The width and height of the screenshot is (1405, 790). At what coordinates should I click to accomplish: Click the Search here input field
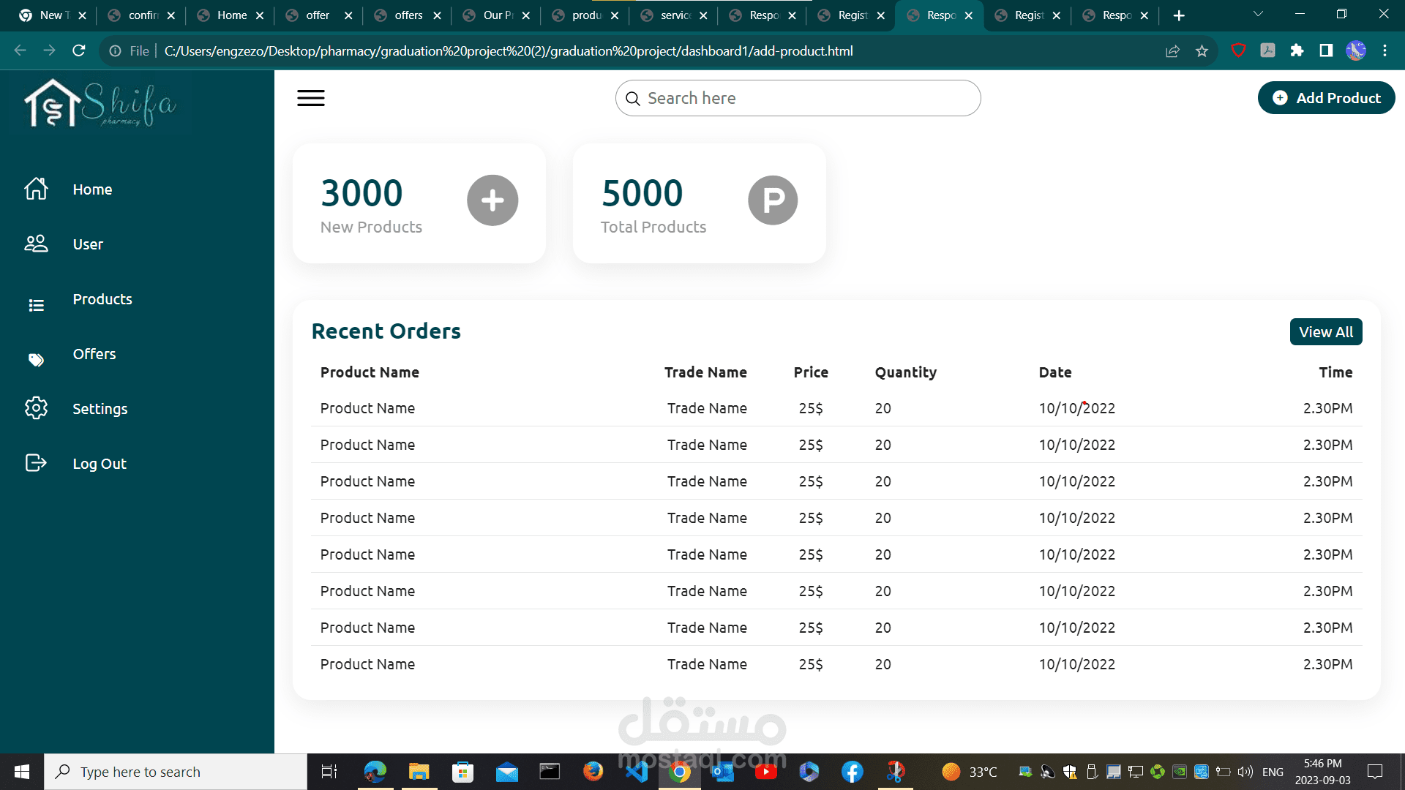798,98
